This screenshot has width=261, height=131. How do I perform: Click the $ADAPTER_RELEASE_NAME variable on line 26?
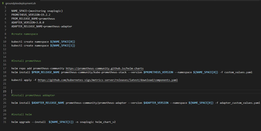tap(48, 103)
